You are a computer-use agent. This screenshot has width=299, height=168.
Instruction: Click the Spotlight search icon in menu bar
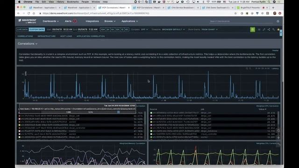[269, 2]
